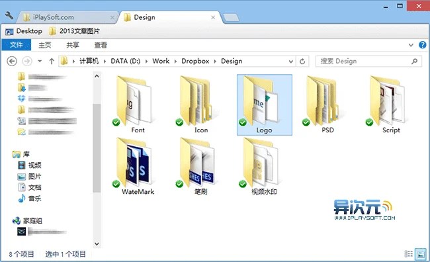Click the Font folder name label

138,130
